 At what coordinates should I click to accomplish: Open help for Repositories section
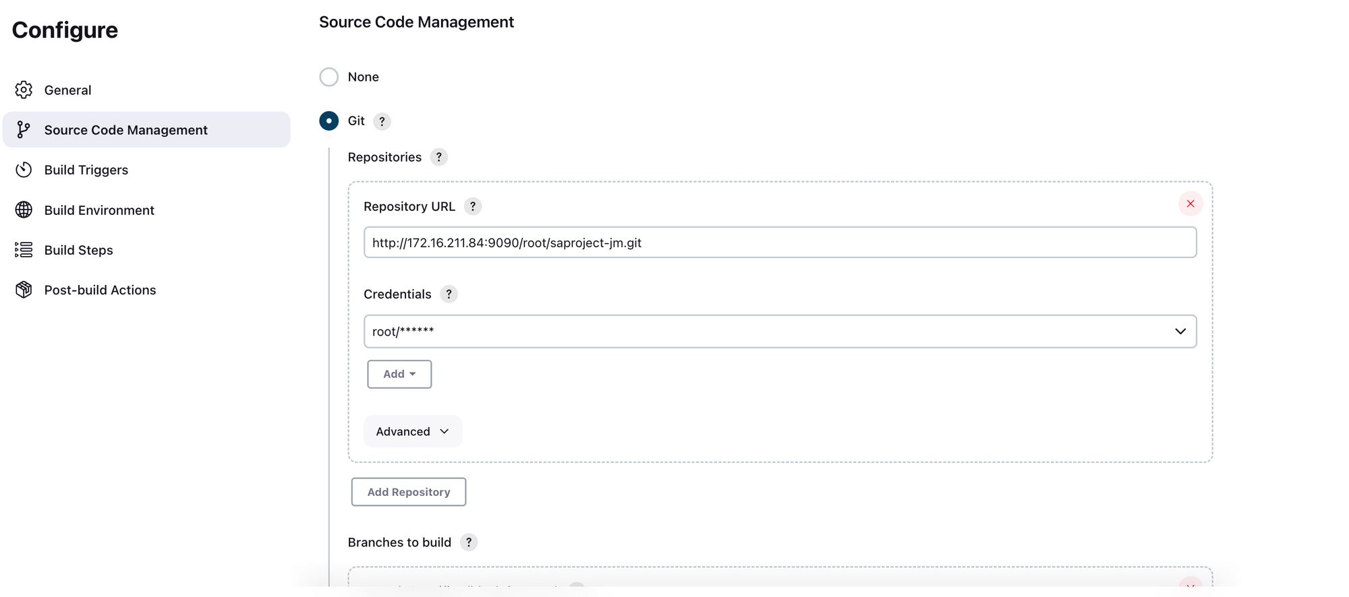(438, 157)
